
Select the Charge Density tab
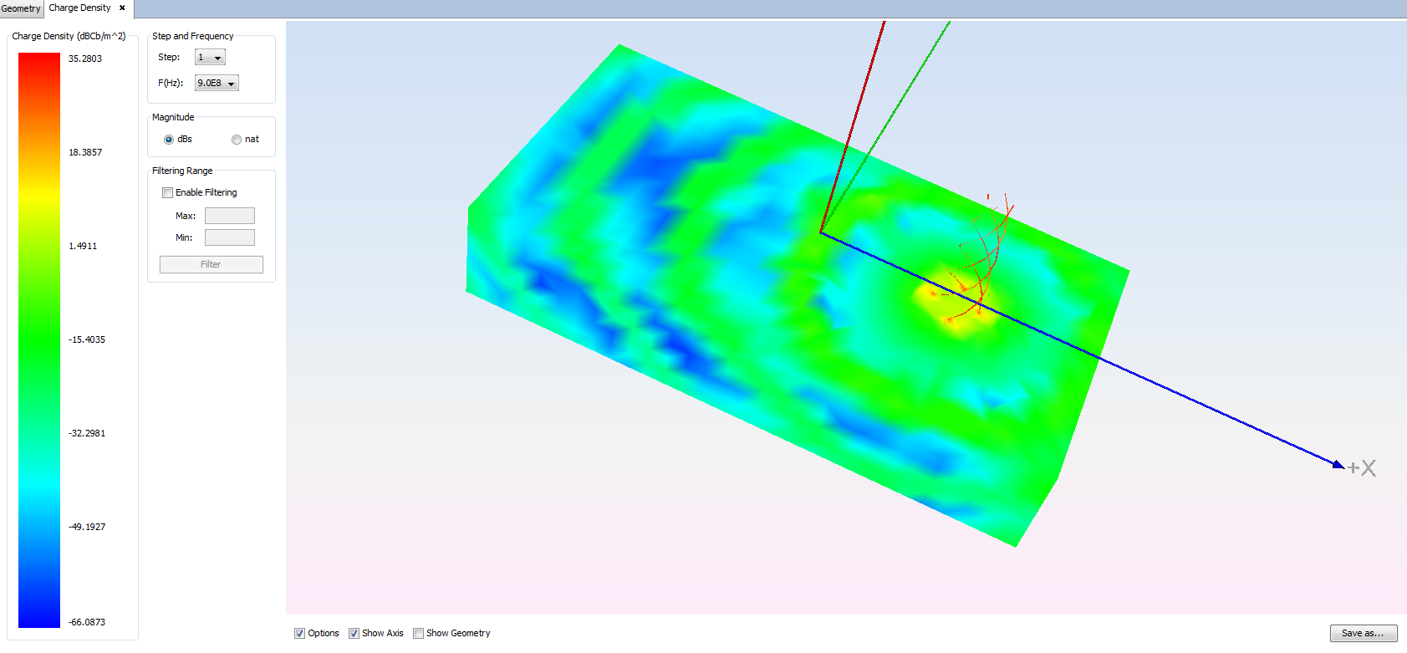click(79, 8)
